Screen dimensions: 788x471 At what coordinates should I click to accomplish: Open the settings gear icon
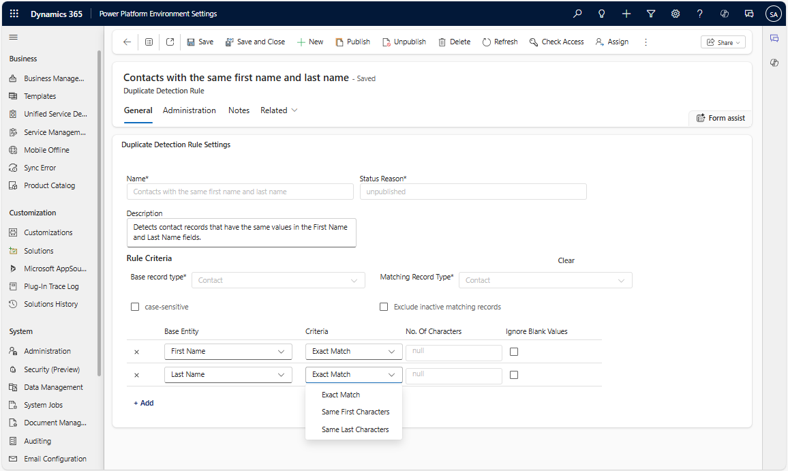676,14
